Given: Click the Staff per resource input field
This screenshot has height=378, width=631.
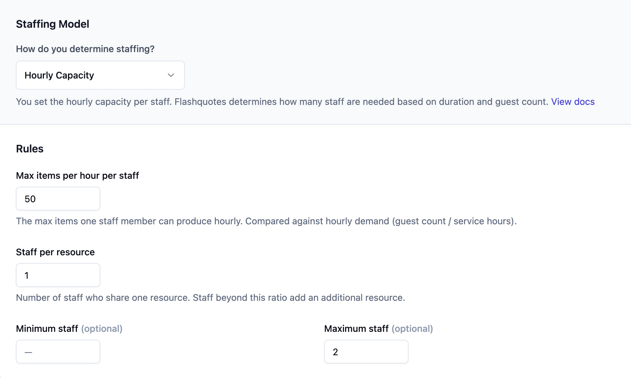Looking at the screenshot, I should click(58, 275).
